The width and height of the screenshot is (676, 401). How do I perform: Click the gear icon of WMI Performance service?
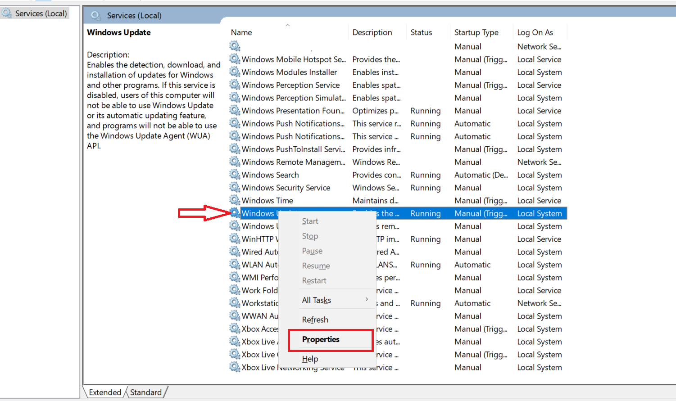(235, 277)
